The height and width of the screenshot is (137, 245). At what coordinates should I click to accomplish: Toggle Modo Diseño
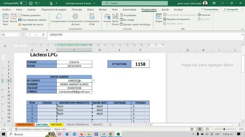(115, 19)
